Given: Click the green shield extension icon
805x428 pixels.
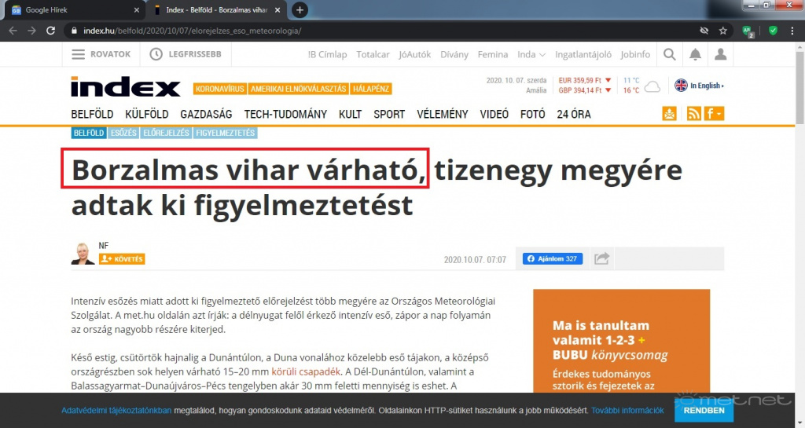Looking at the screenshot, I should (x=773, y=31).
